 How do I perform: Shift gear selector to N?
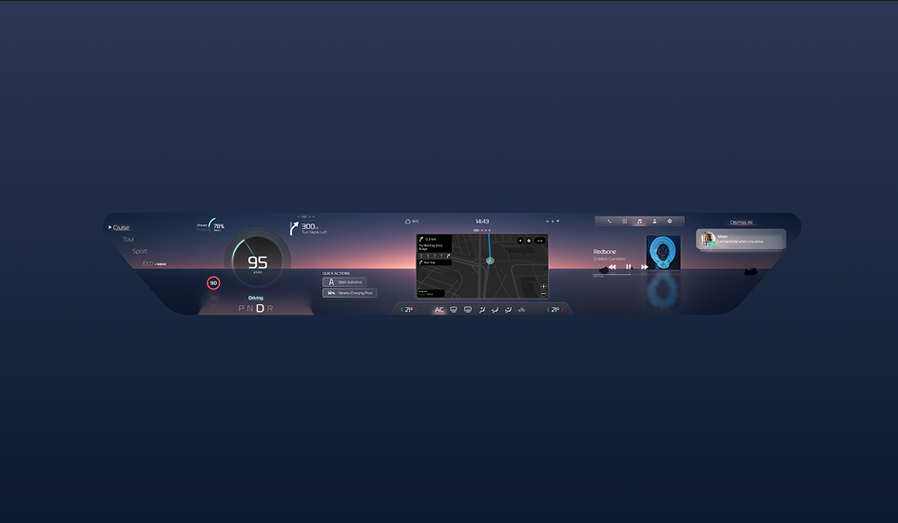[x=250, y=308]
